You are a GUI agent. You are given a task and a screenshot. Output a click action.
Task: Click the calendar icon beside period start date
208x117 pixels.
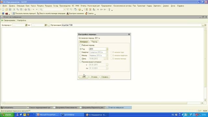tap(26, 25)
